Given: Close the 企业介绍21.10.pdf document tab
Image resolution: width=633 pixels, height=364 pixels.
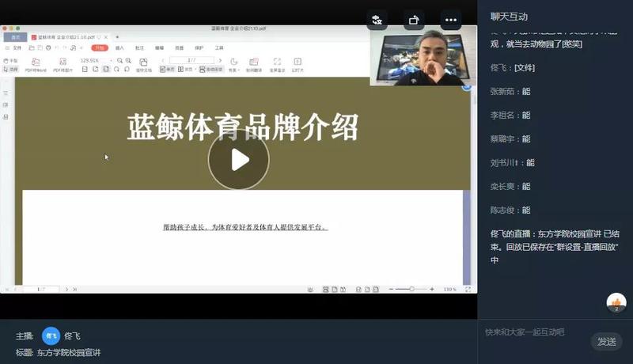Looking at the screenshot, I should (106, 37).
